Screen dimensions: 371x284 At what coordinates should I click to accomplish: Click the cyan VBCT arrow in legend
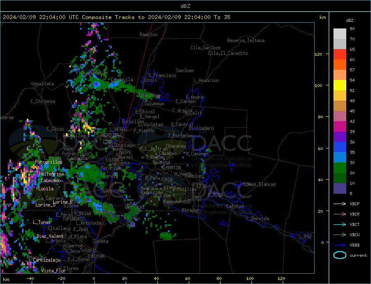pyautogui.click(x=340, y=224)
